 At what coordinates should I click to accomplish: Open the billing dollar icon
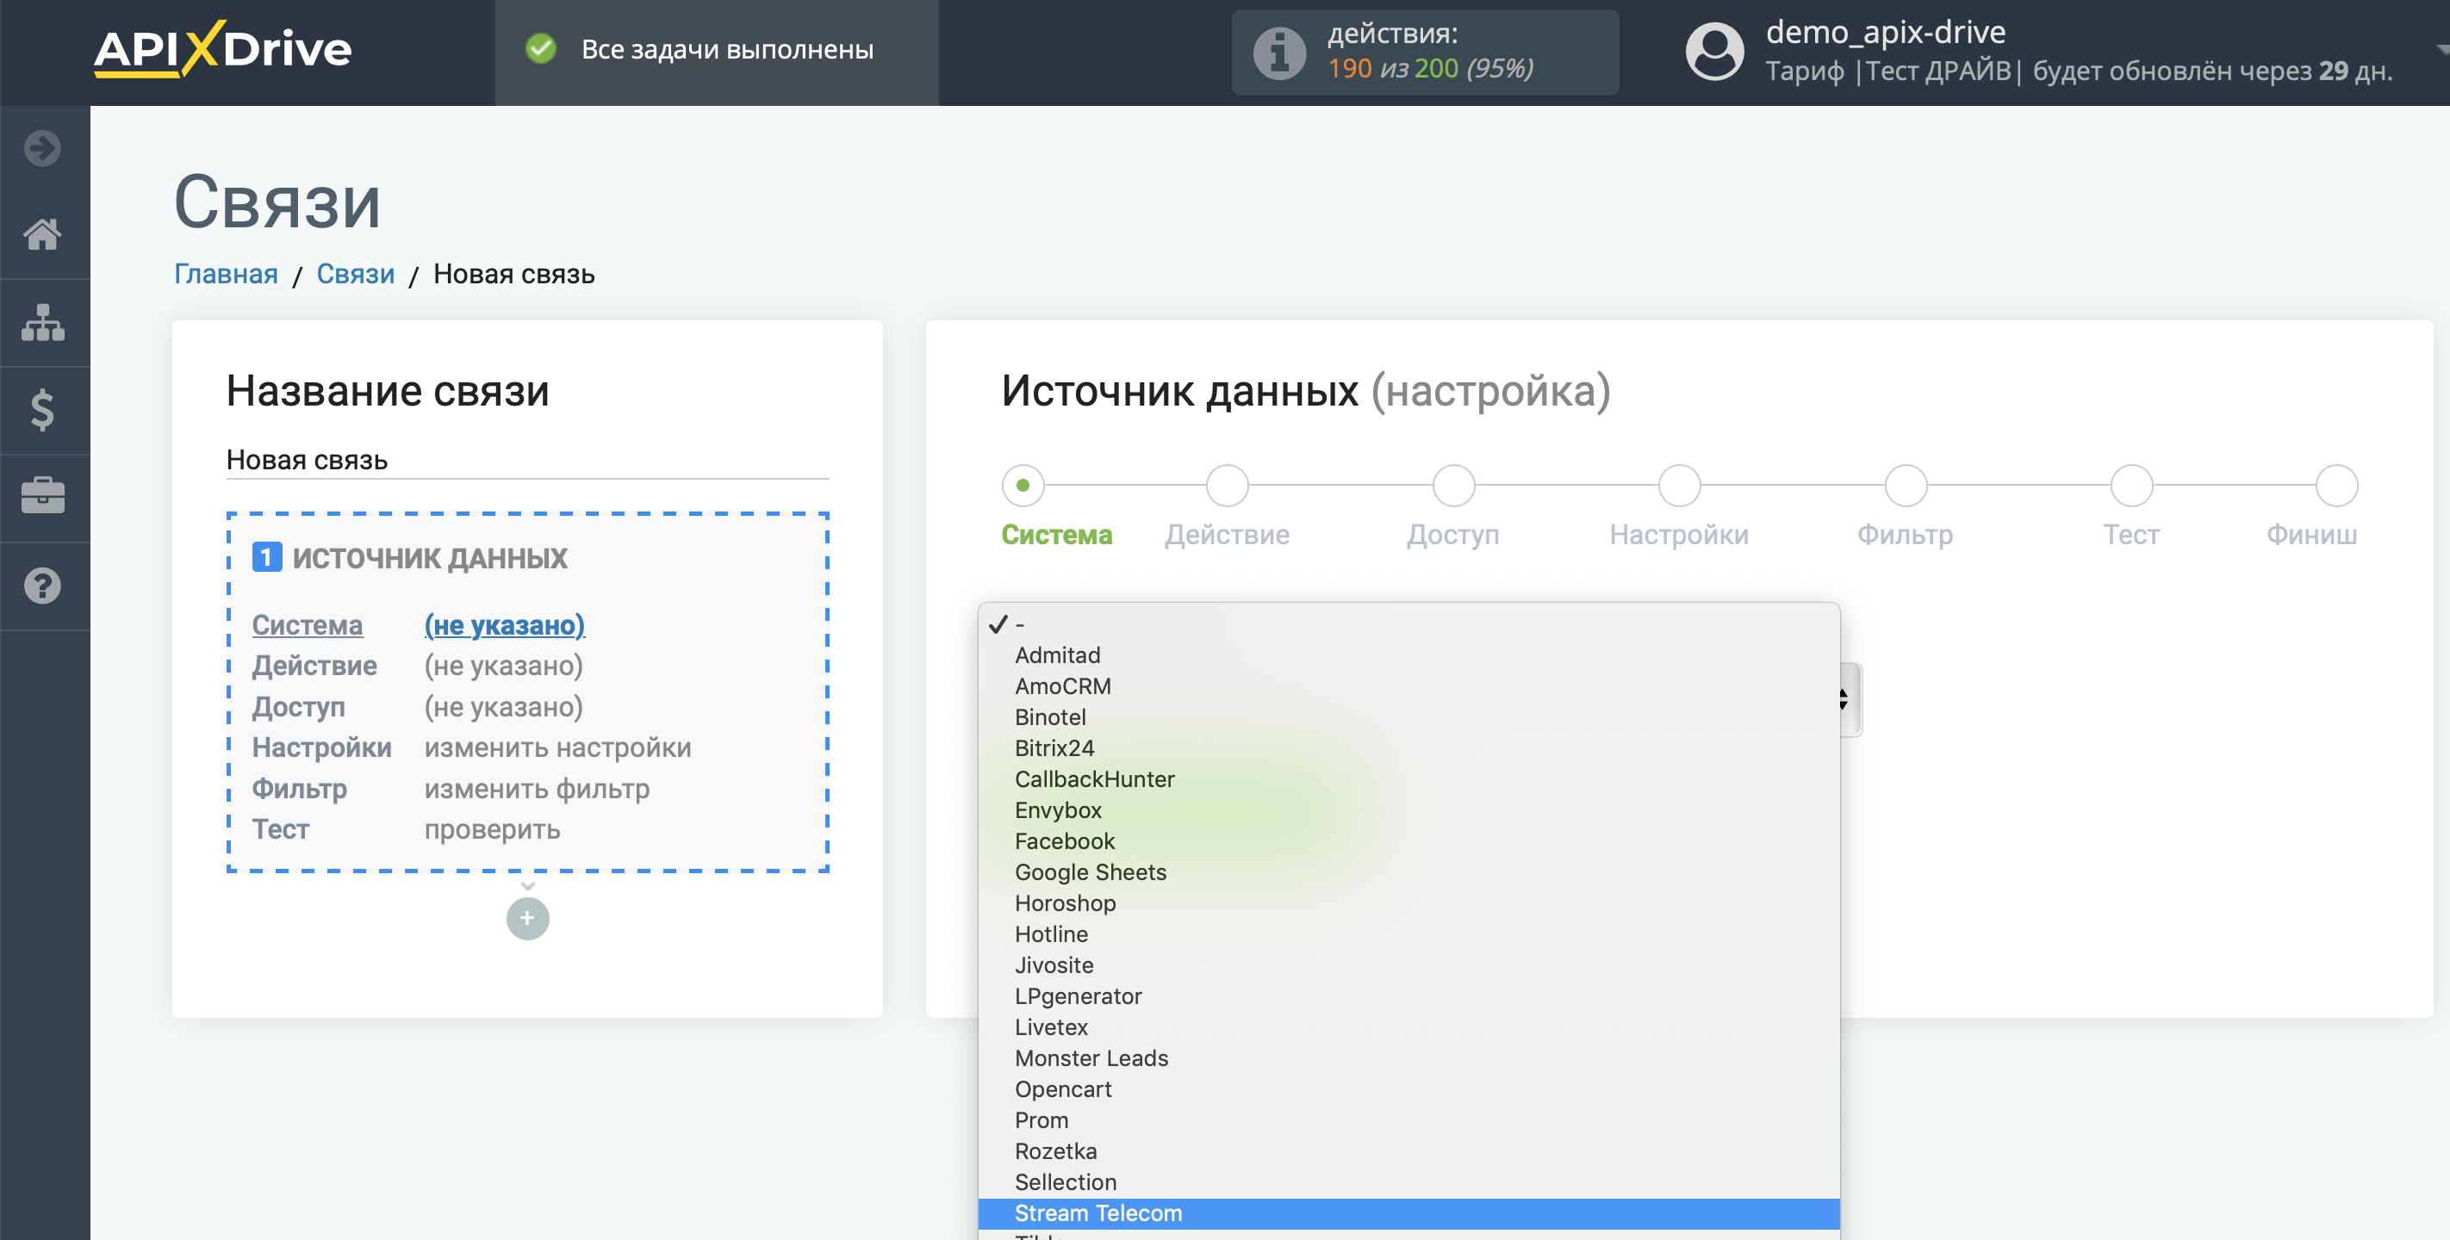(x=43, y=410)
